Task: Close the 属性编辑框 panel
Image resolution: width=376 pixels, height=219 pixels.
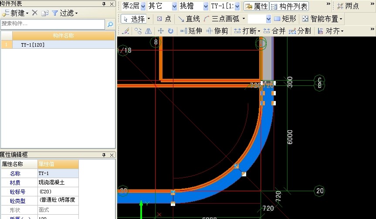Action: tap(112, 155)
